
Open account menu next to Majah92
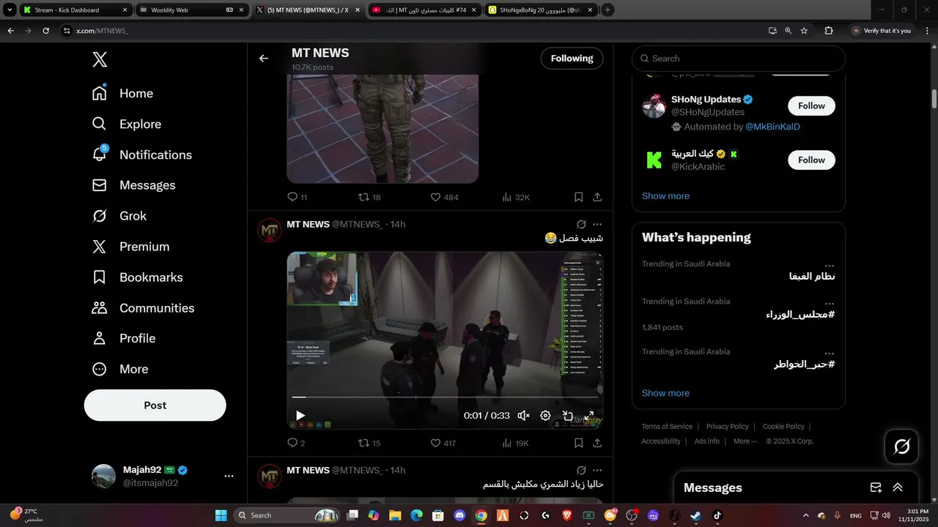[x=229, y=476]
